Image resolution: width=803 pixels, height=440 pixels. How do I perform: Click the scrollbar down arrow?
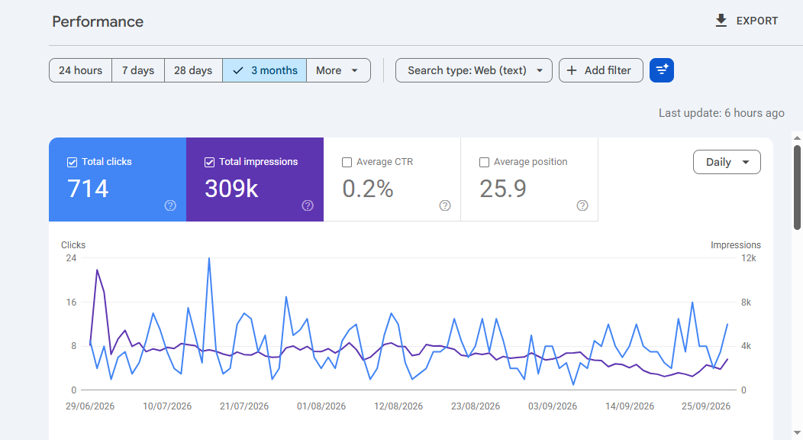[797, 433]
